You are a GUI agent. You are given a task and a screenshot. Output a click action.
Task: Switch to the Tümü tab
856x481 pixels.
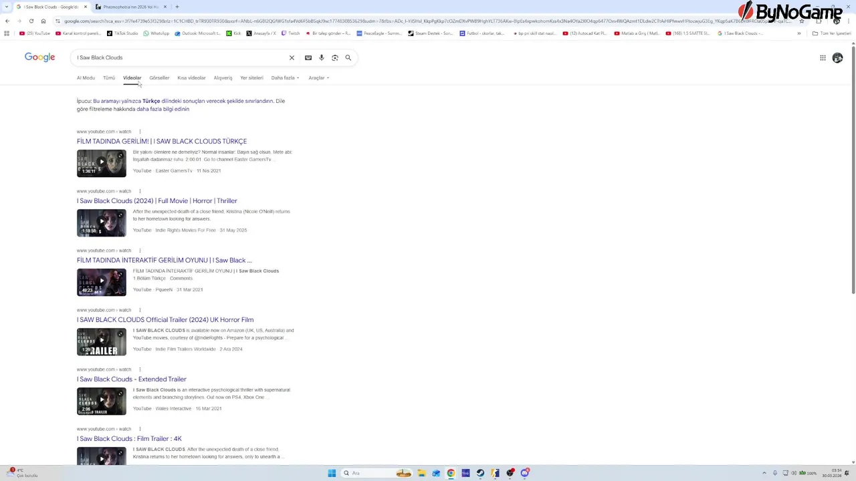109,77
